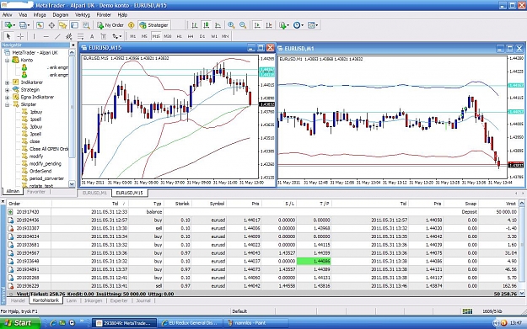The height and width of the screenshot is (329, 527).
Task: Toggle the Strategier expert advisors button
Action: [154, 25]
